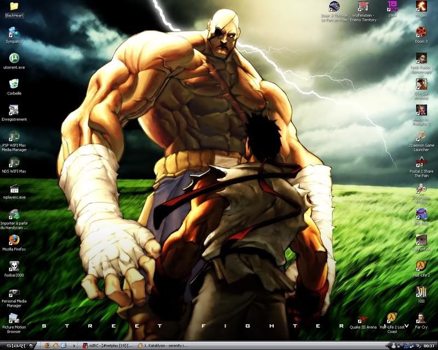Viewport: 438px width, 350px height.
Task: Click the blue quick launch icon
Action: (64, 346)
